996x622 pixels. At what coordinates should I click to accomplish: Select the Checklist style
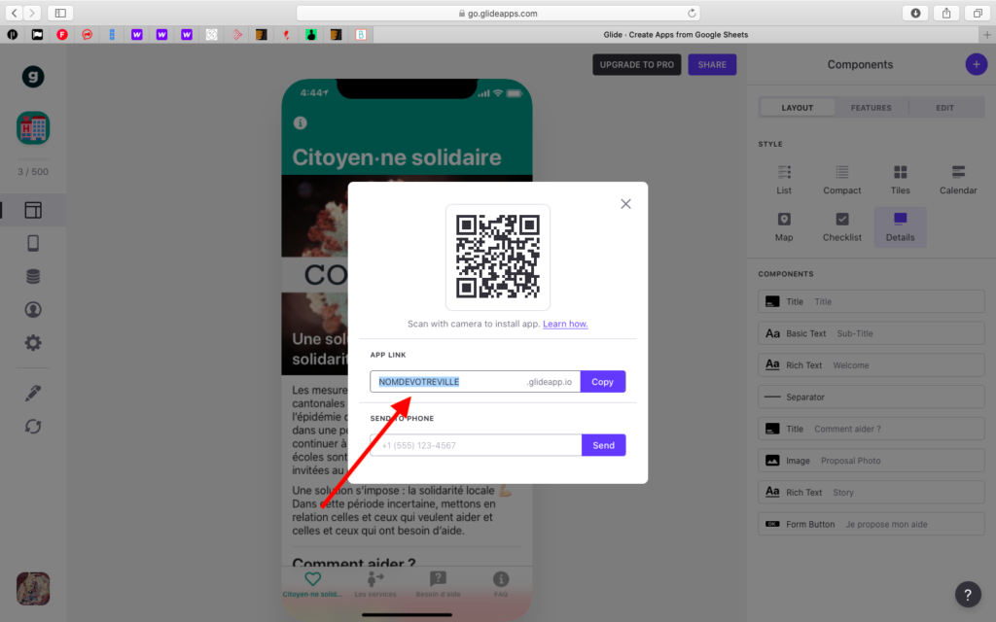[841, 226]
